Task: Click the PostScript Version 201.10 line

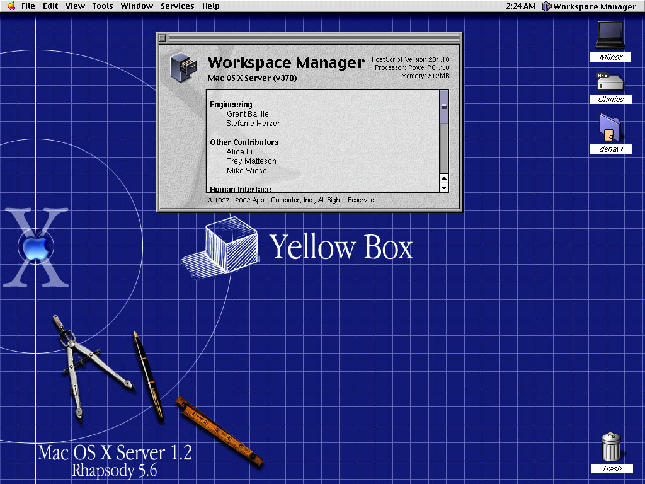Action: pos(411,59)
